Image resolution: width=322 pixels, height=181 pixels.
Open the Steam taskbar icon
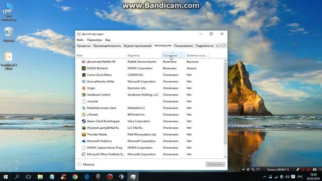121,176
